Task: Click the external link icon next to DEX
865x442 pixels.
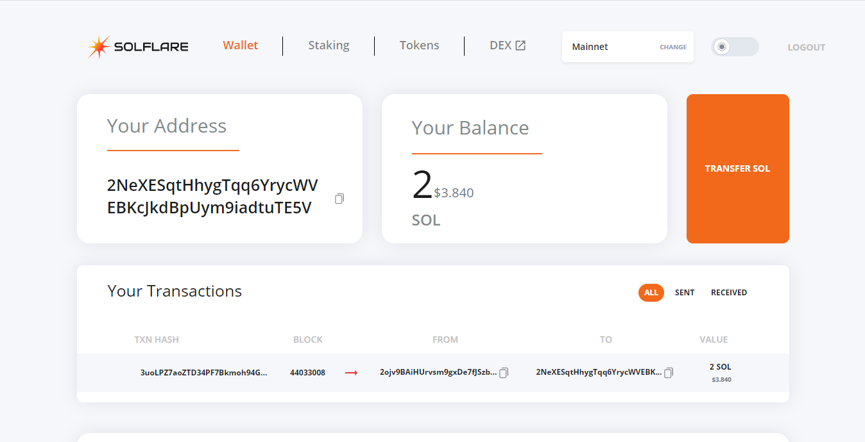Action: [520, 45]
